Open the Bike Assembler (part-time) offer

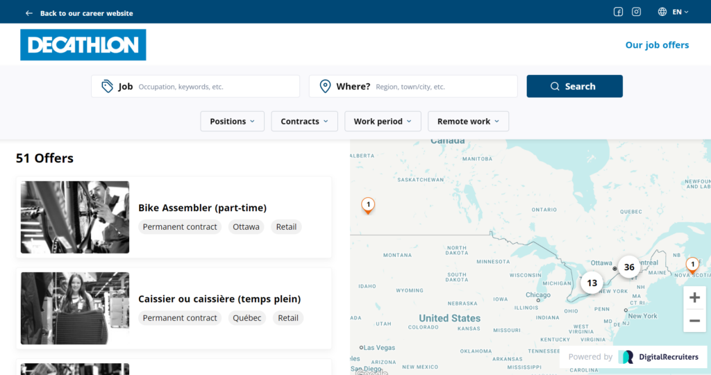(202, 208)
